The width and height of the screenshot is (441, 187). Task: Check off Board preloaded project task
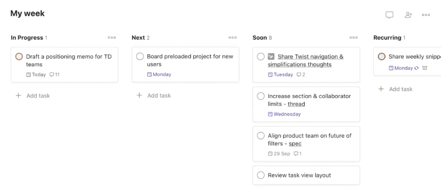tap(140, 57)
